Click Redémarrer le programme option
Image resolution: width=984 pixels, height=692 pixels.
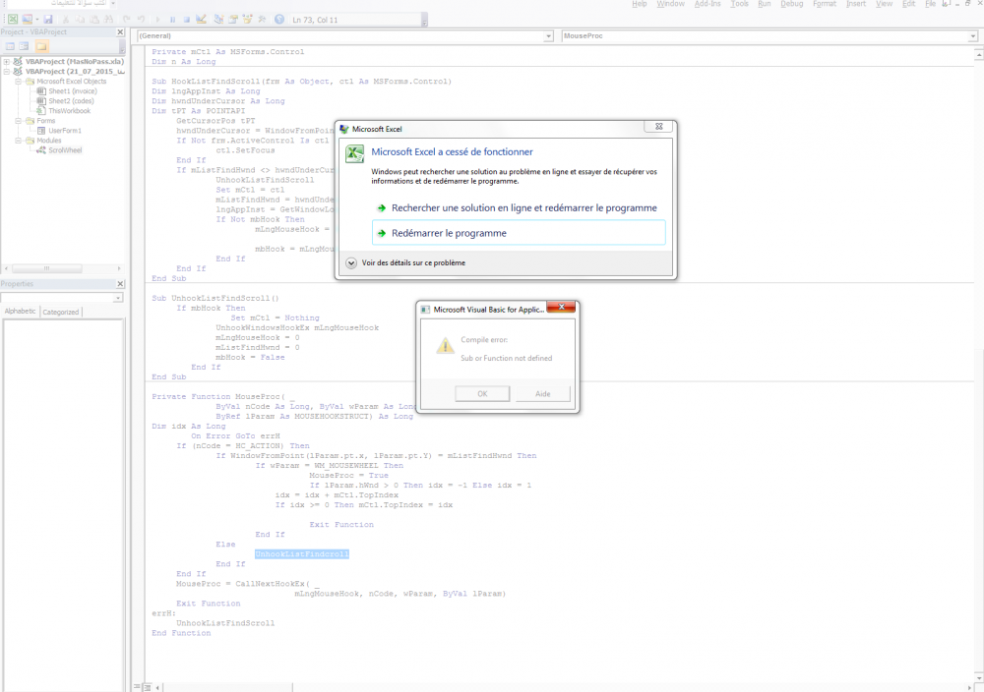pyautogui.click(x=449, y=233)
